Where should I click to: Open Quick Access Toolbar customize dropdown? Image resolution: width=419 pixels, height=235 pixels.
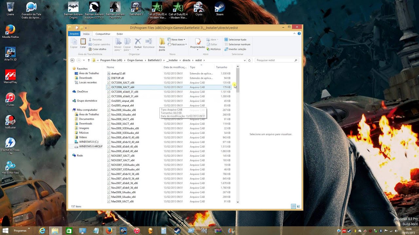tap(86, 28)
